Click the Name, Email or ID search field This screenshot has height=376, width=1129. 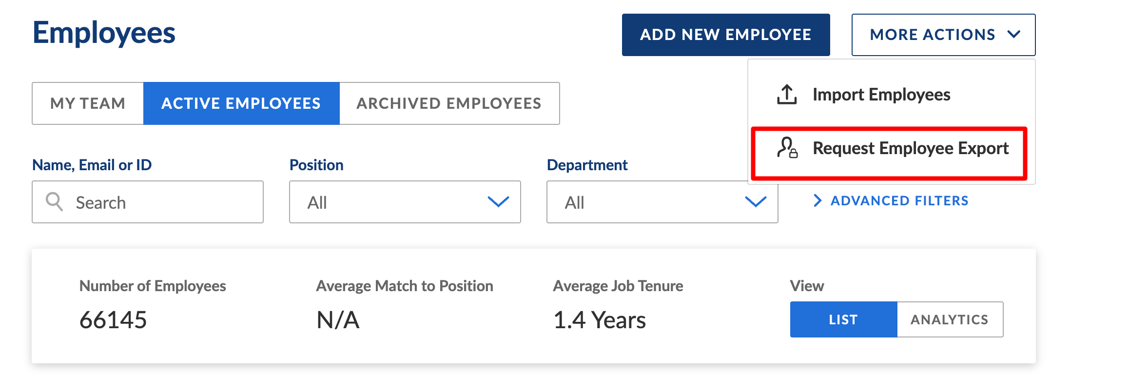tap(156, 202)
